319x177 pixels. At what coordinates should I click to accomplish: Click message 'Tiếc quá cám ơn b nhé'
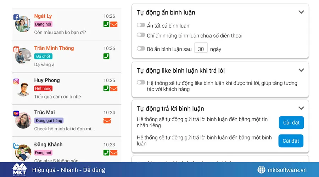(57, 97)
